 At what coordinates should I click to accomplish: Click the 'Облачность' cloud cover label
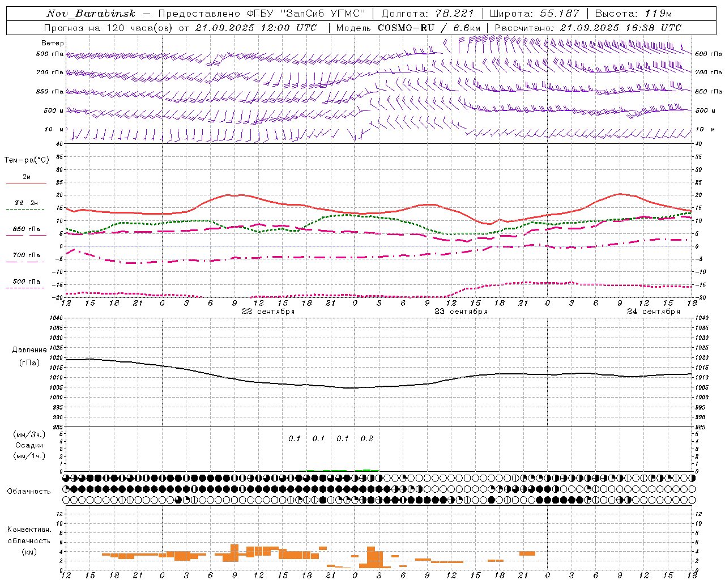29,492
